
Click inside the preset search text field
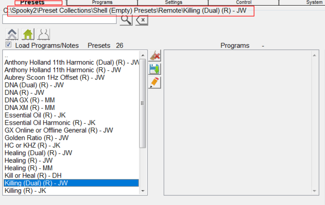coord(59,20)
